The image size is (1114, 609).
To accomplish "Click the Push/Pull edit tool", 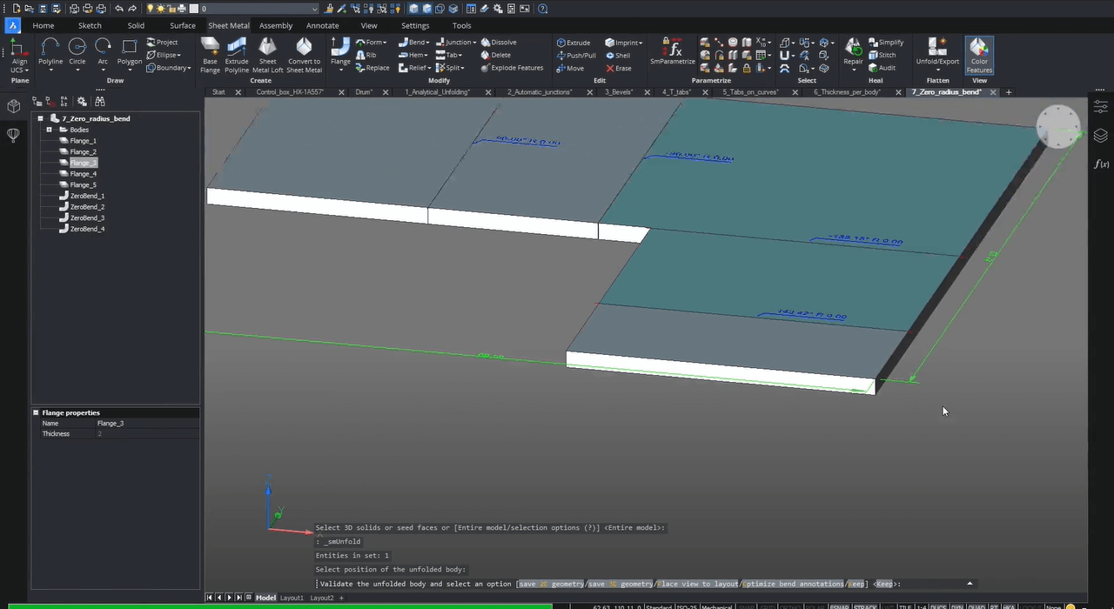I will click(576, 55).
